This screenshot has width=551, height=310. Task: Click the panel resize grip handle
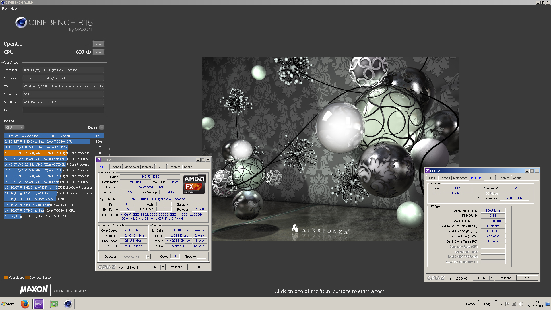110,151
